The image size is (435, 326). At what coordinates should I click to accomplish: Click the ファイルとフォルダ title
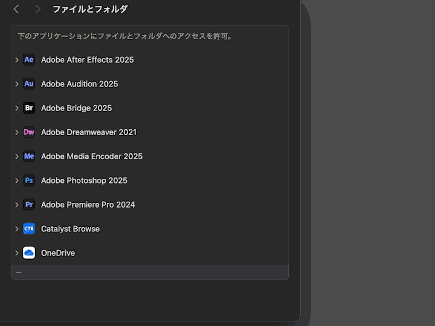(90, 9)
